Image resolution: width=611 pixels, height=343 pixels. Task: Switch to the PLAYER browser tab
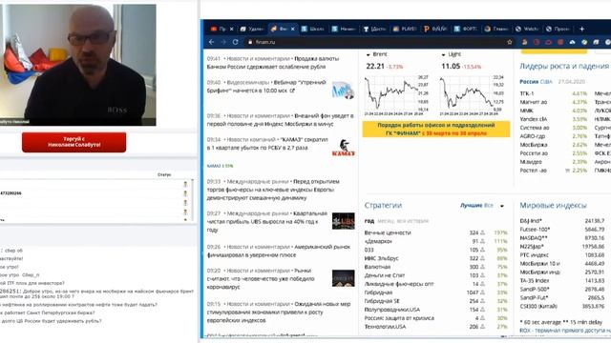pos(405,29)
